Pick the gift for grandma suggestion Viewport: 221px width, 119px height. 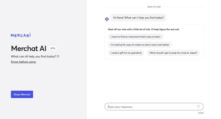coord(126,53)
